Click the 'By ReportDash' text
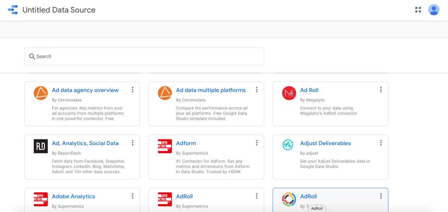448x212 pixels. click(66, 153)
